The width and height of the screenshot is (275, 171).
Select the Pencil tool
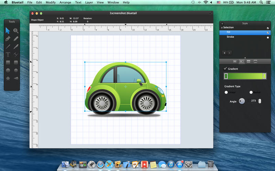coord(16,39)
